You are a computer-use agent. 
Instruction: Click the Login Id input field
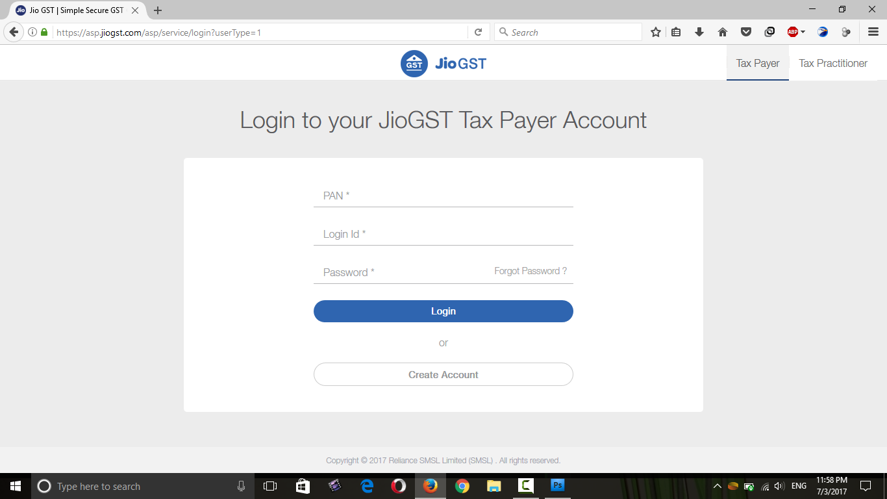point(443,234)
